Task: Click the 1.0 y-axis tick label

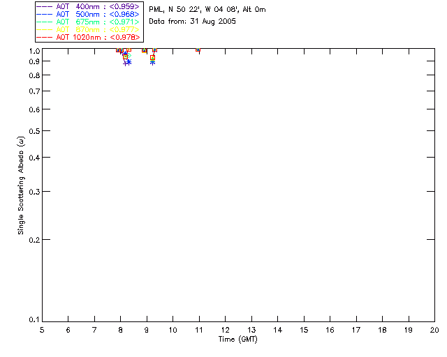Action: [x=34, y=51]
